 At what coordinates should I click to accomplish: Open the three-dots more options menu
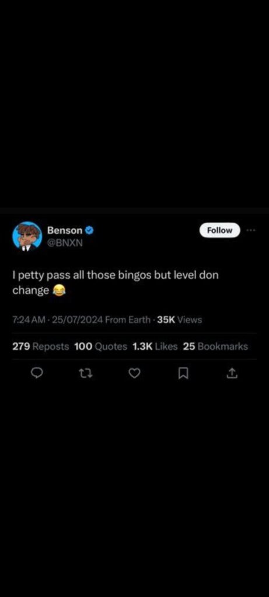point(251,230)
